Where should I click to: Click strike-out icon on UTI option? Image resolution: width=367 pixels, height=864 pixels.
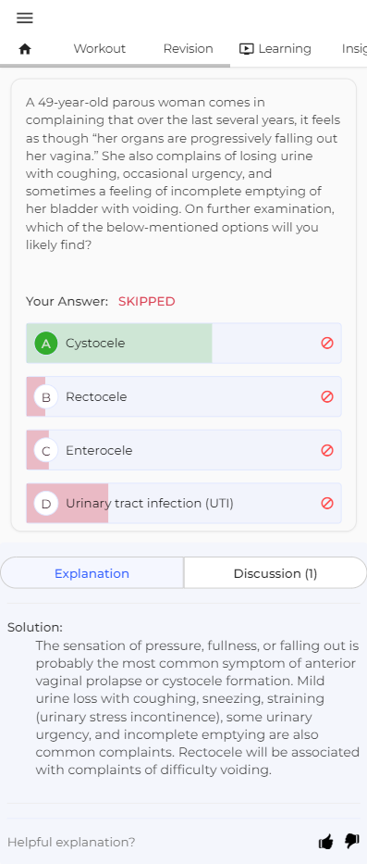(x=327, y=503)
